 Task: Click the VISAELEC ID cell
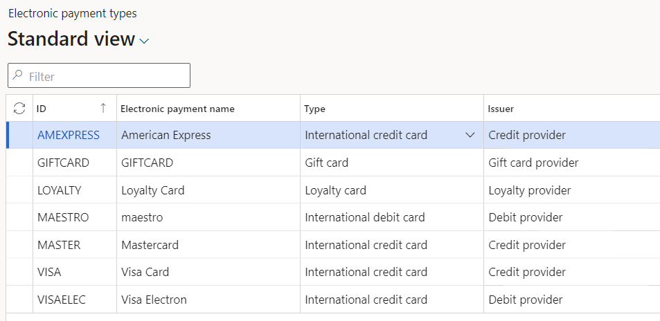point(61,300)
